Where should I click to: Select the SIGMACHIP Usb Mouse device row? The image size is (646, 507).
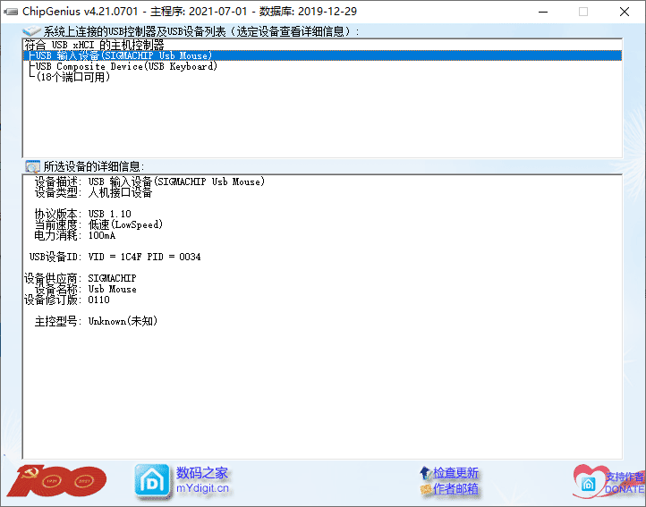click(323, 55)
